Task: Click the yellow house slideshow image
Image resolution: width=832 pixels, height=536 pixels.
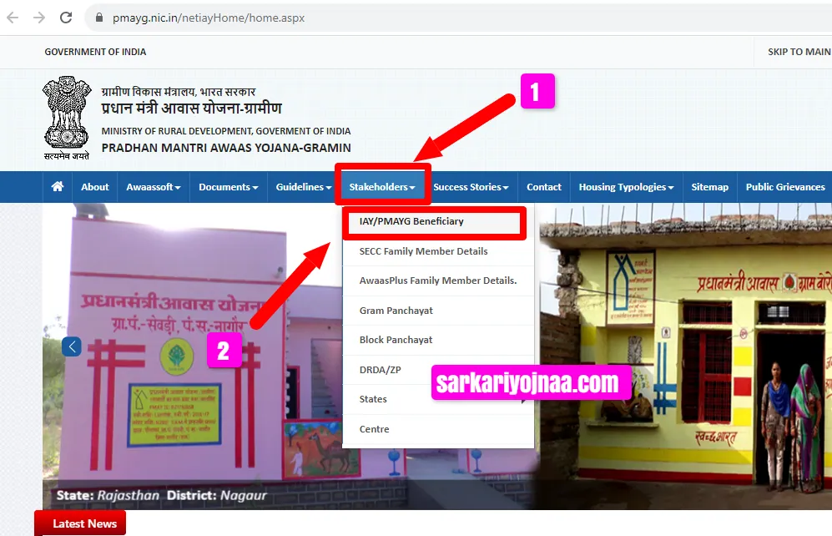Action: pyautogui.click(x=686, y=356)
